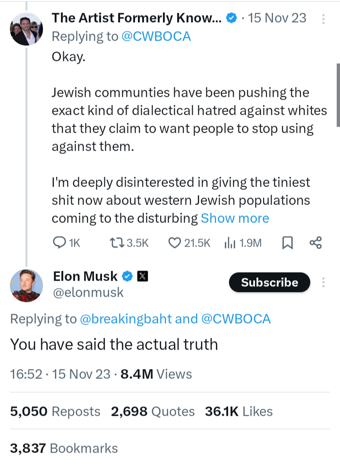Expand the tweet with Show more
The image size is (340, 464).
pos(235,218)
